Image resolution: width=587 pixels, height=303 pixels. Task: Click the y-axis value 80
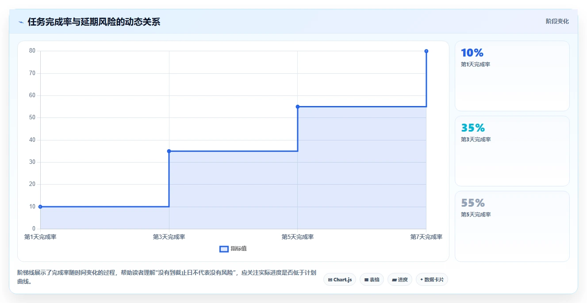32,51
